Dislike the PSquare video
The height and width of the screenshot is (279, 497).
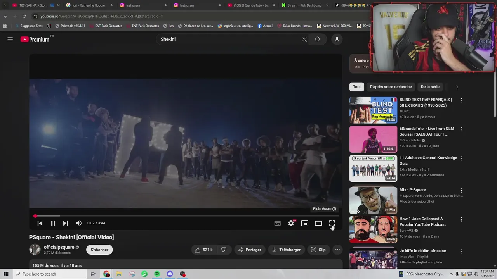(224, 250)
